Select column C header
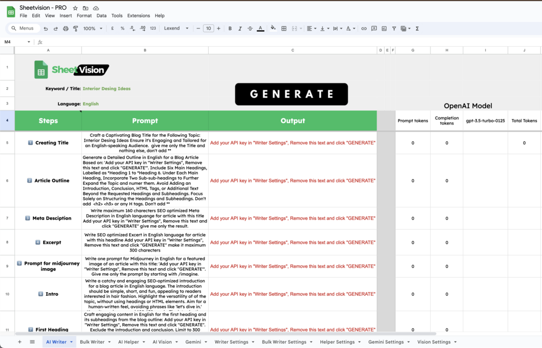The width and height of the screenshot is (542, 348). [x=292, y=51]
